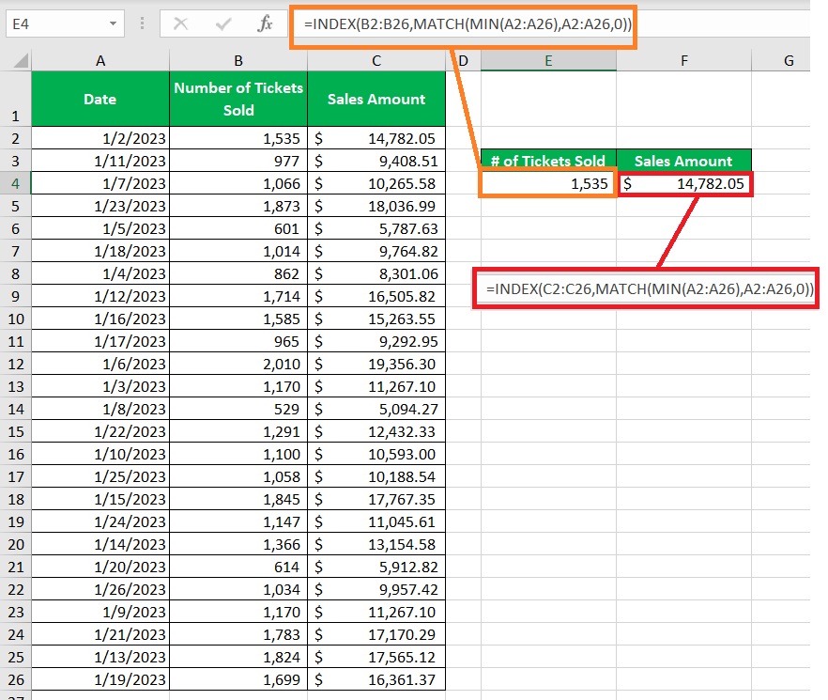The image size is (828, 700).
Task: Select date cell 1/20/2023
Action: coord(100,567)
